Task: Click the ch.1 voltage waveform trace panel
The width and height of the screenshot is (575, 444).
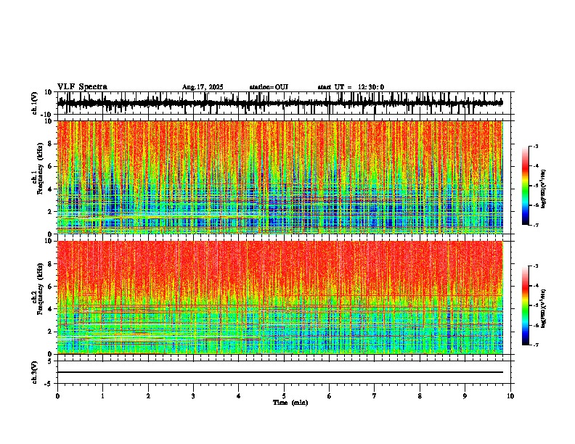Action: (x=285, y=103)
